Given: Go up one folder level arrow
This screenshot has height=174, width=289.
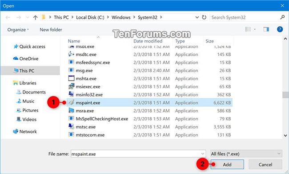Looking at the screenshot, I should point(35,17).
